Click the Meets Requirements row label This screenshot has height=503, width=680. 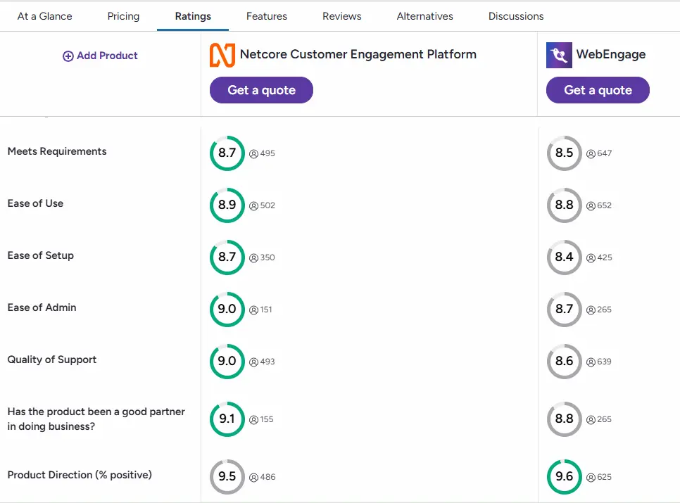[57, 151]
